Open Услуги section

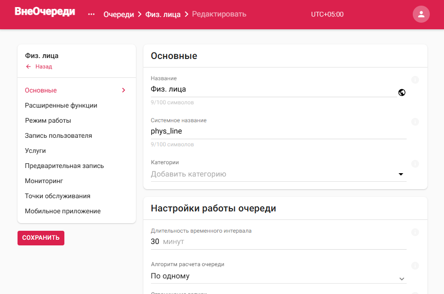(35, 151)
